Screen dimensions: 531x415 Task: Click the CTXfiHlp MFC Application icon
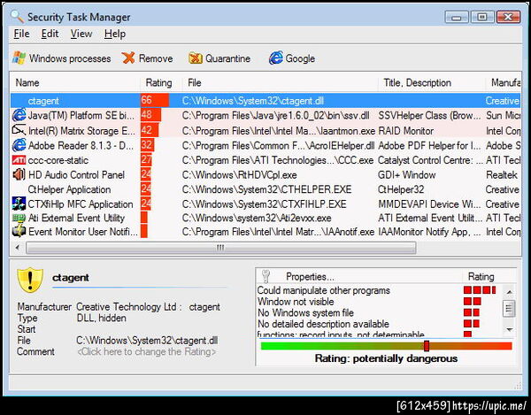[x=19, y=204]
